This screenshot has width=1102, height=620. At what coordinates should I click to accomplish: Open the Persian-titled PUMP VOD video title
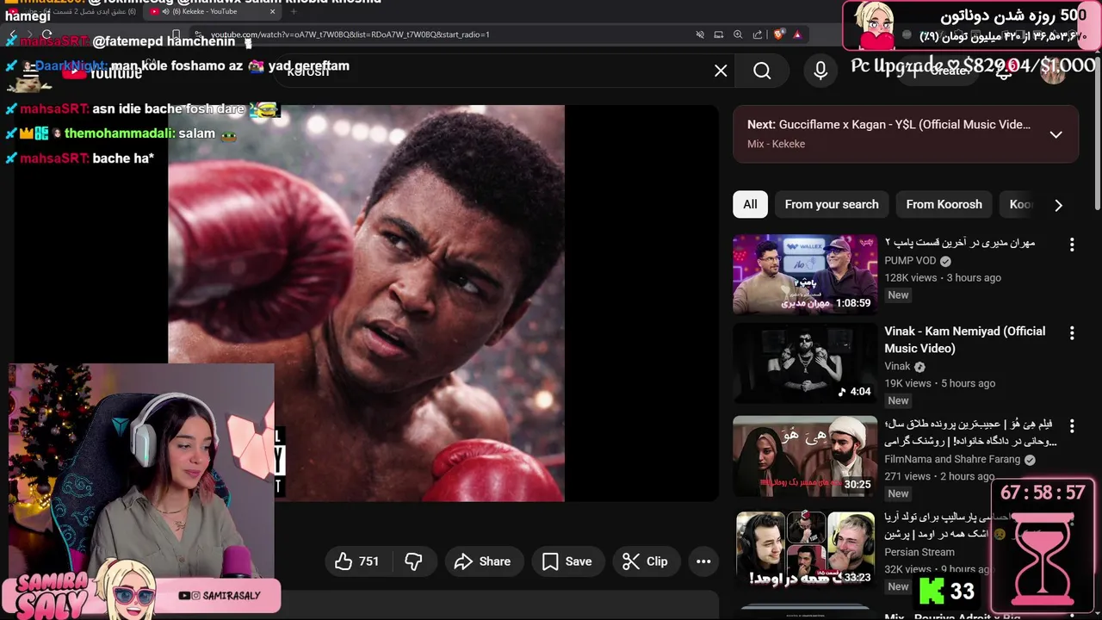(x=960, y=243)
